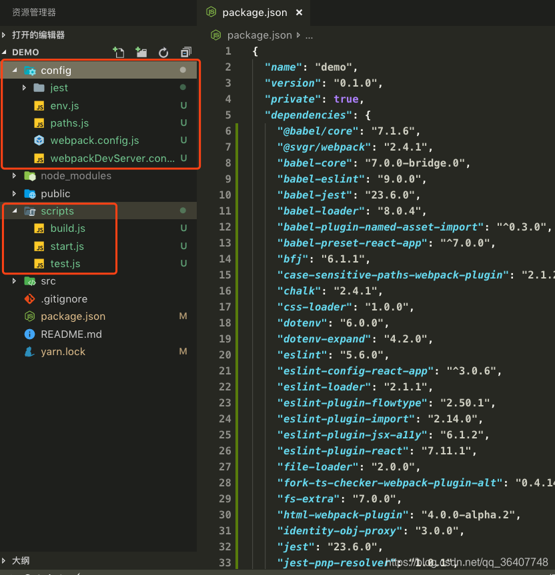The height and width of the screenshot is (575, 555).
Task: Click "html-webpack-plugin" on line 30
Action: (343, 515)
